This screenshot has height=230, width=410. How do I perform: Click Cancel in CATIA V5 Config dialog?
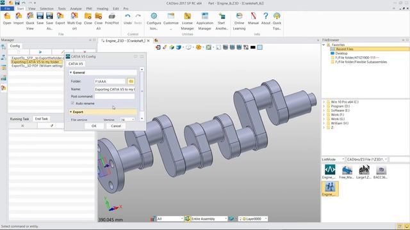116,126
